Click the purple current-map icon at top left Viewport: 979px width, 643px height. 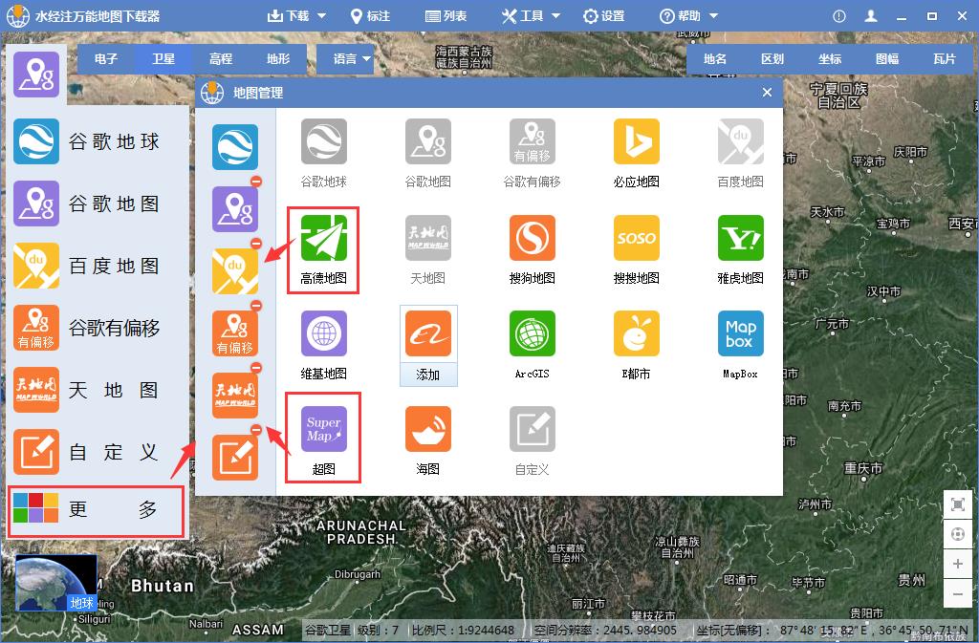click(36, 75)
